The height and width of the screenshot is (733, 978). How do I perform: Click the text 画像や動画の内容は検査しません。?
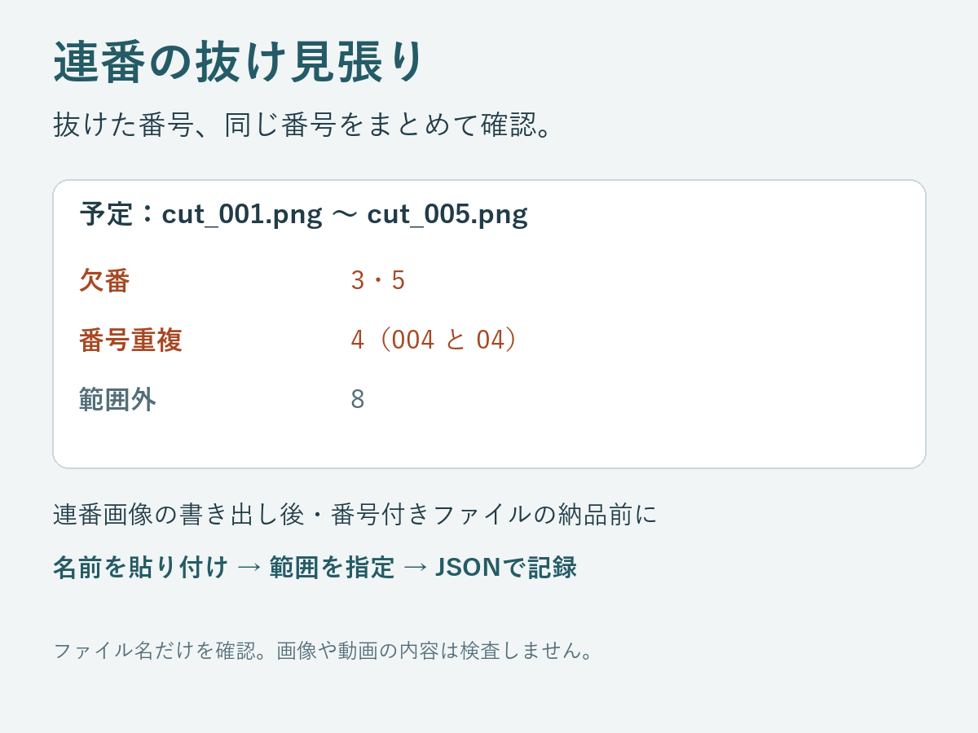coord(438,650)
